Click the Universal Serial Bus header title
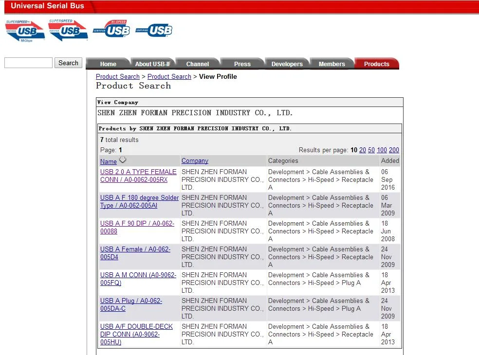The width and height of the screenshot is (479, 355). point(47,6)
